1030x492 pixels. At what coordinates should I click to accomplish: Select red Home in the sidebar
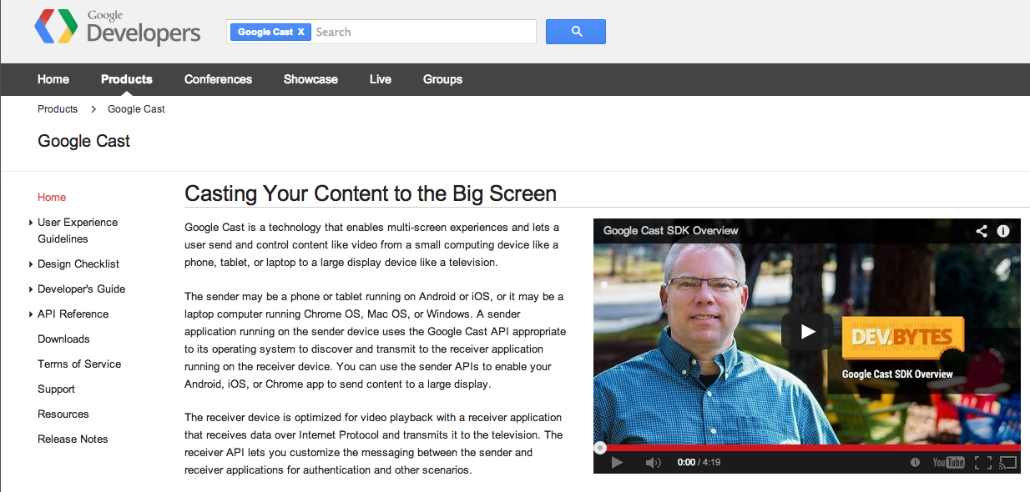click(x=52, y=198)
